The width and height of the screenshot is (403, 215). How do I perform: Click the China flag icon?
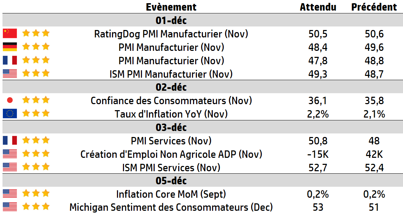[10, 34]
